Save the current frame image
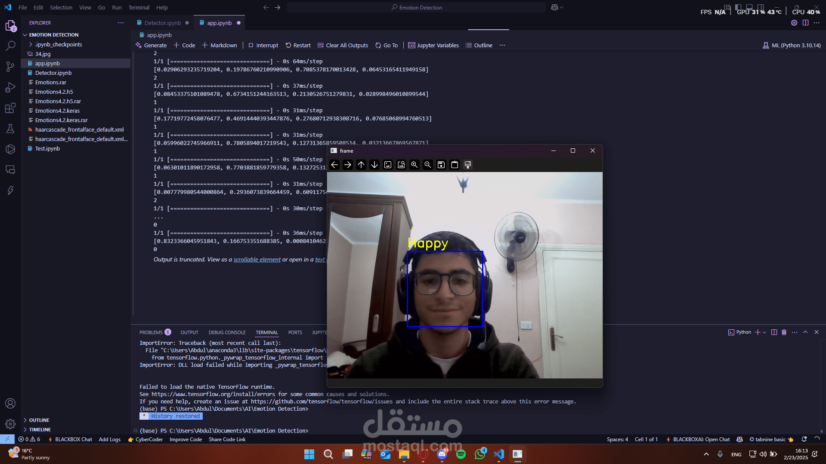This screenshot has width=826, height=464. [441, 165]
